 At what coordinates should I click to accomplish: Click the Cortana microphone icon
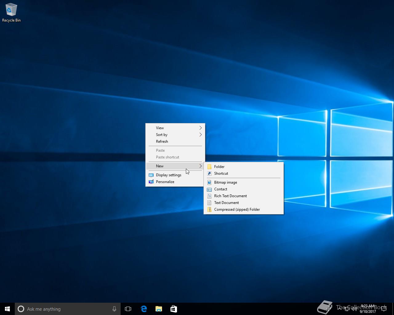coord(114,309)
